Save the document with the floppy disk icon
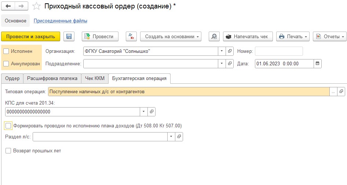This screenshot has height=185, width=347. point(69,37)
